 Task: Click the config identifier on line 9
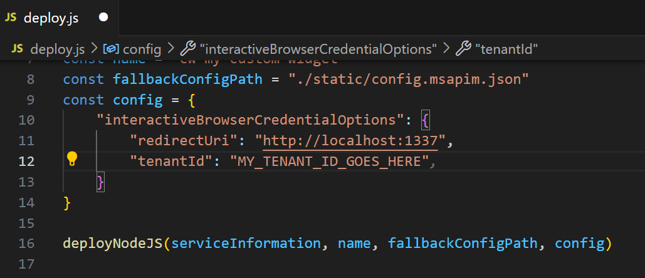(x=138, y=100)
